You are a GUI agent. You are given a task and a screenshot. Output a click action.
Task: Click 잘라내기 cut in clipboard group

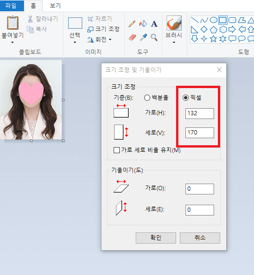[x=43, y=19]
